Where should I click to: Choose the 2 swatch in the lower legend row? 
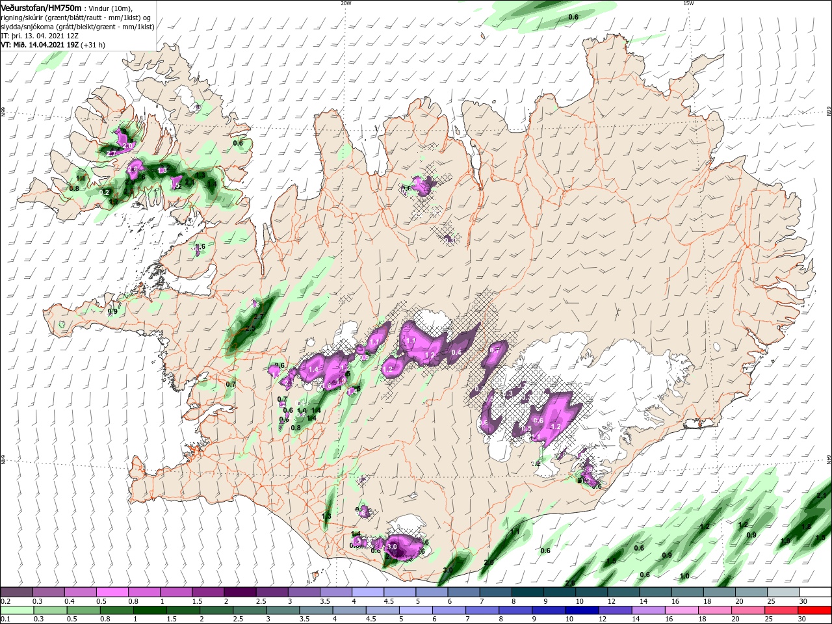(216, 610)
